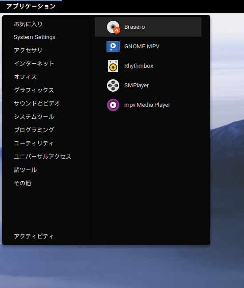Open the プログラミング category
The width and height of the screenshot is (244, 288).
(x=34, y=130)
